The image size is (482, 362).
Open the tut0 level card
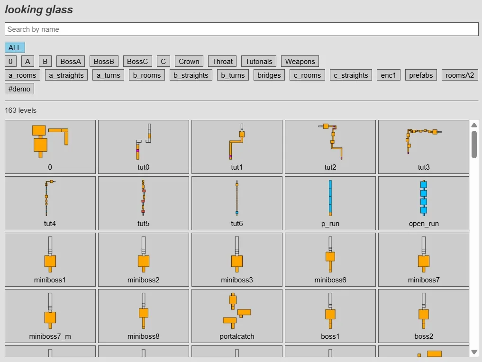click(x=144, y=147)
